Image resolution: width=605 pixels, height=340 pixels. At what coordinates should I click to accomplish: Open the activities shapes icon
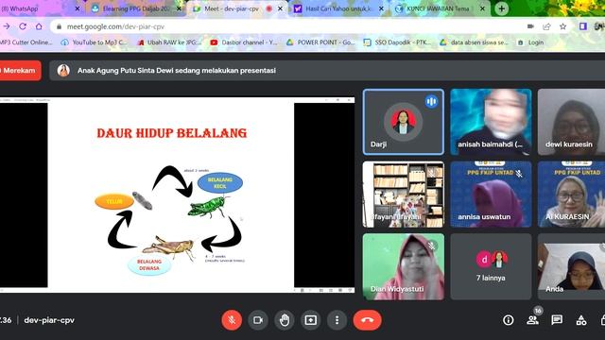point(581,320)
